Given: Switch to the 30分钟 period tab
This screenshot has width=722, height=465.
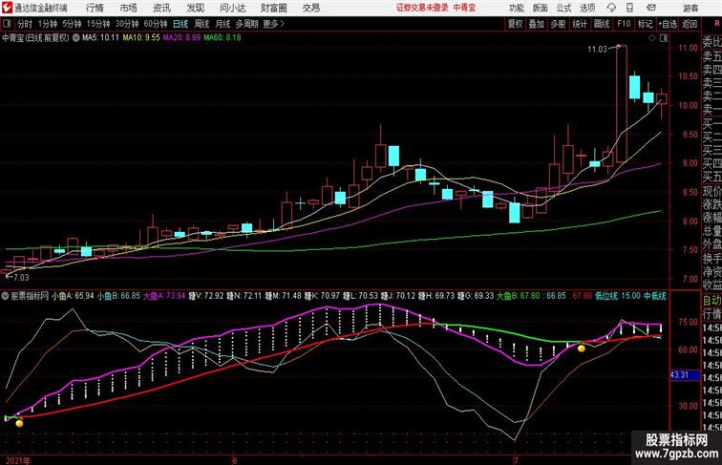Looking at the screenshot, I should tap(127, 24).
